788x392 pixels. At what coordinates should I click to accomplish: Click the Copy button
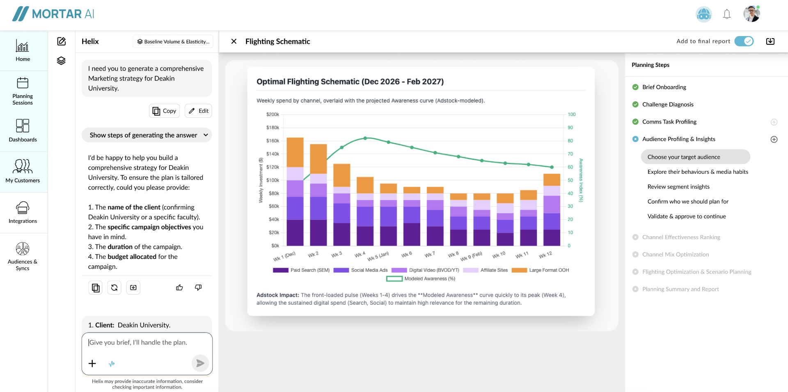[x=164, y=111]
